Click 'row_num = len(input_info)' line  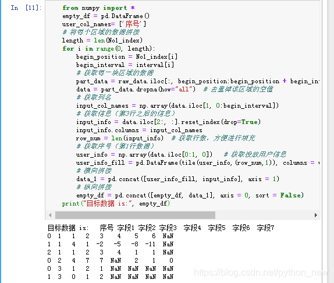click(165, 138)
